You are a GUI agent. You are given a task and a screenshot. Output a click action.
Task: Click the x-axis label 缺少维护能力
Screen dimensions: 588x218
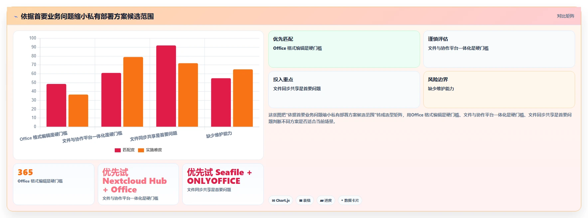[219, 135]
